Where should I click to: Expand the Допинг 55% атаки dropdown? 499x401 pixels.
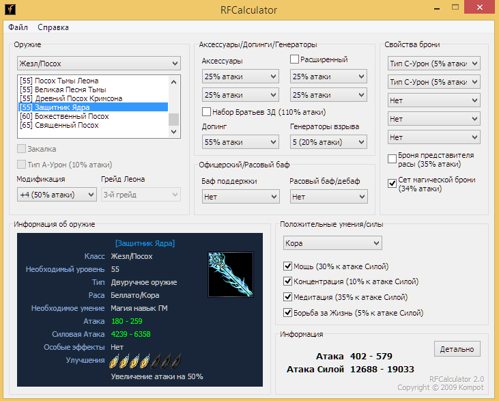(x=240, y=142)
